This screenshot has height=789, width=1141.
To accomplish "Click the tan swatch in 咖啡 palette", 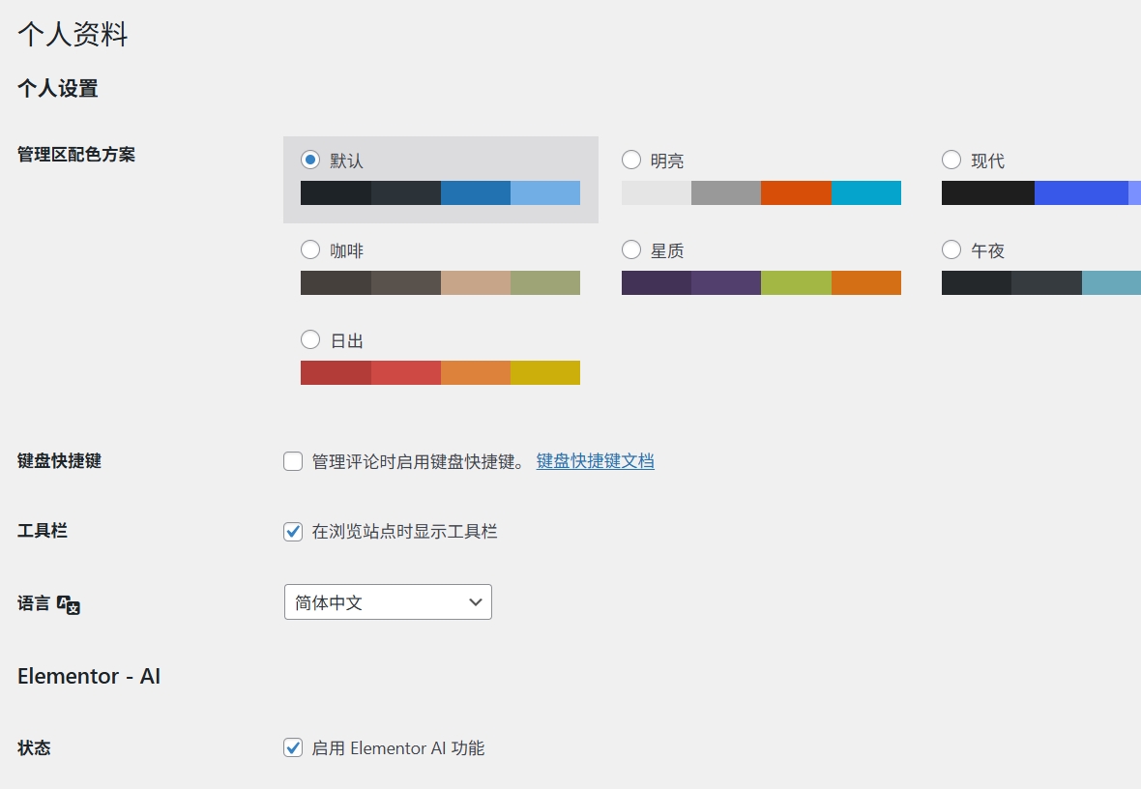I will click(476, 282).
